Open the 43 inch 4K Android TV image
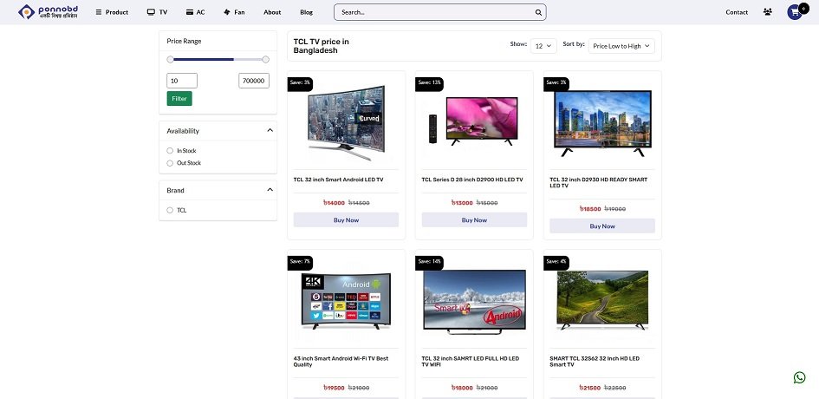This screenshot has height=399, width=819. click(x=347, y=301)
